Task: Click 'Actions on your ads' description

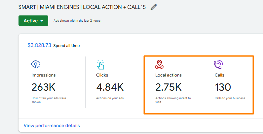Action: [x=110, y=98]
